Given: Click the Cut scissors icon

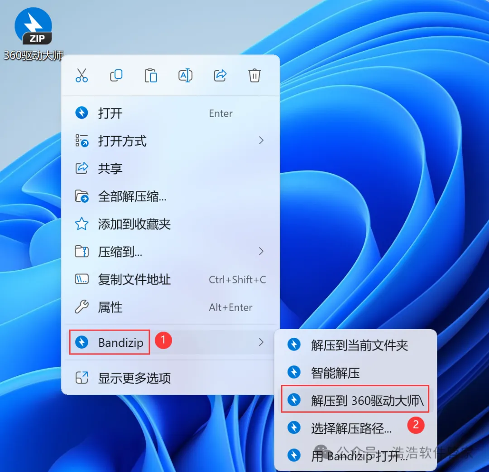Looking at the screenshot, I should point(81,75).
